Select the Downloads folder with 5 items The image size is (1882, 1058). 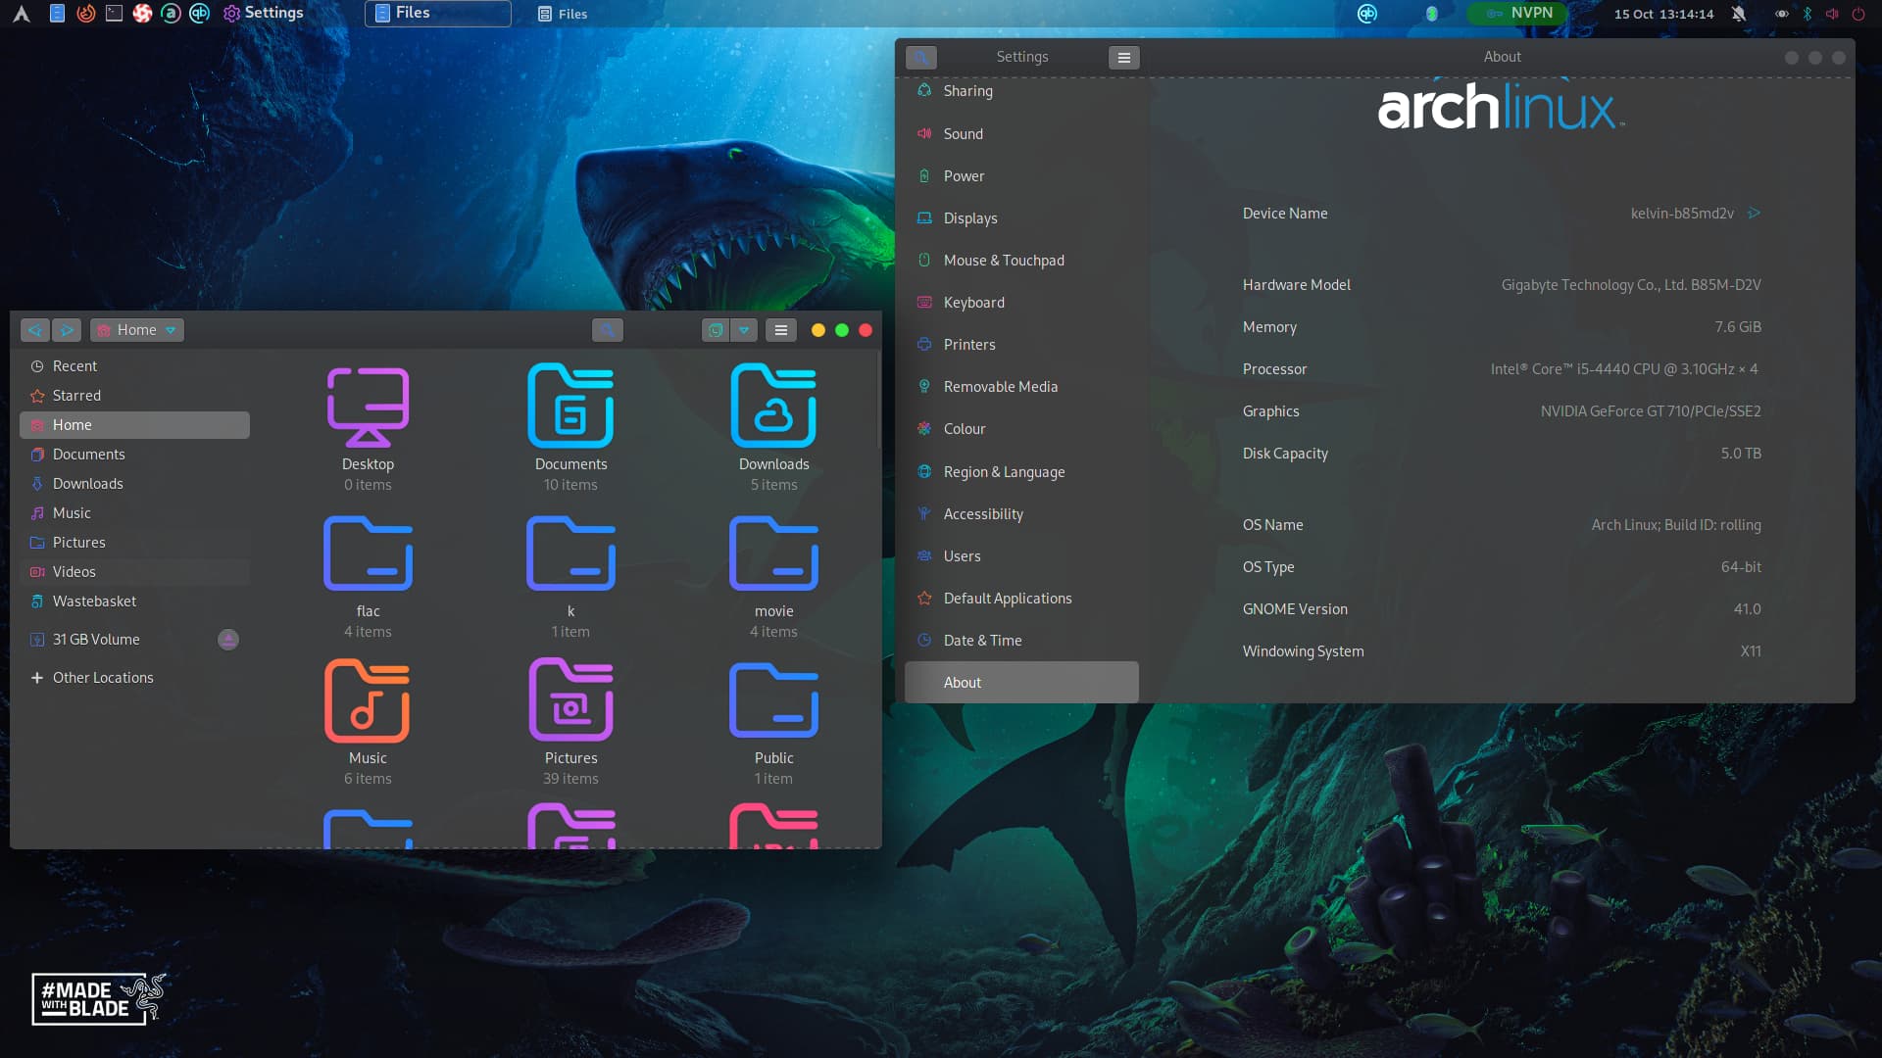coord(773,408)
